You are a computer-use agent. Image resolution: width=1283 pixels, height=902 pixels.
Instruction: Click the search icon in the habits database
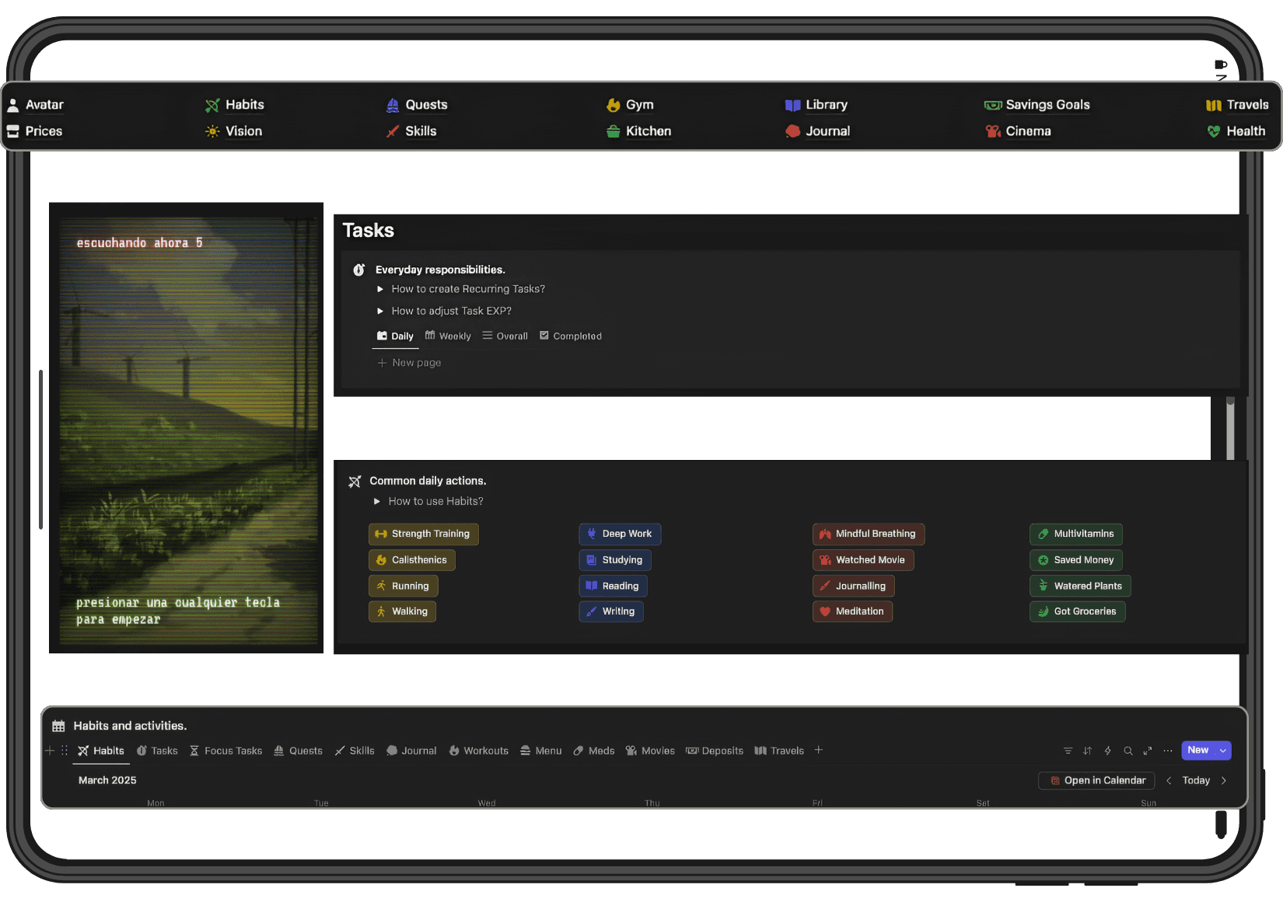click(x=1128, y=751)
